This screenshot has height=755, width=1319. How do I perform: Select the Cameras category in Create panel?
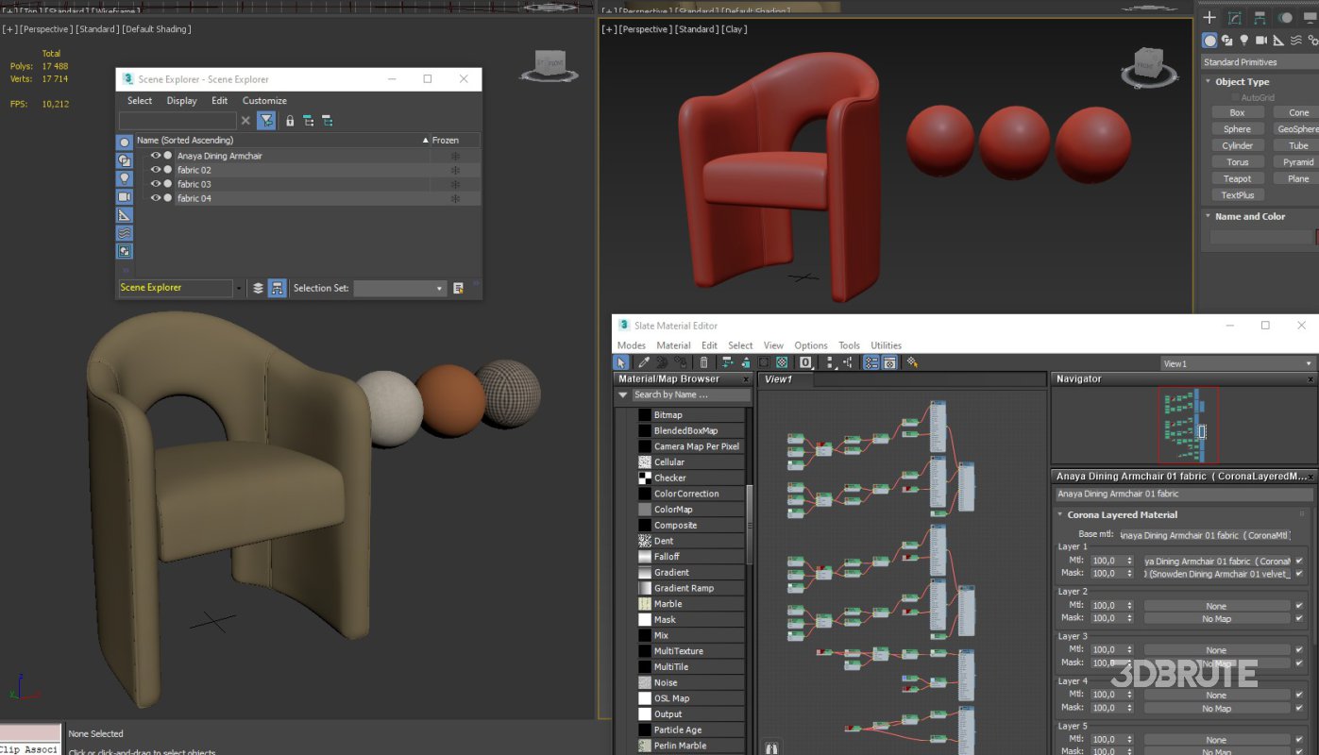point(1260,41)
